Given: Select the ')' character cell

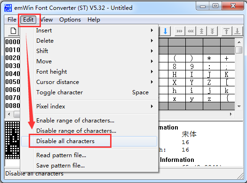Looking at the screenshot, I should coord(194,58).
